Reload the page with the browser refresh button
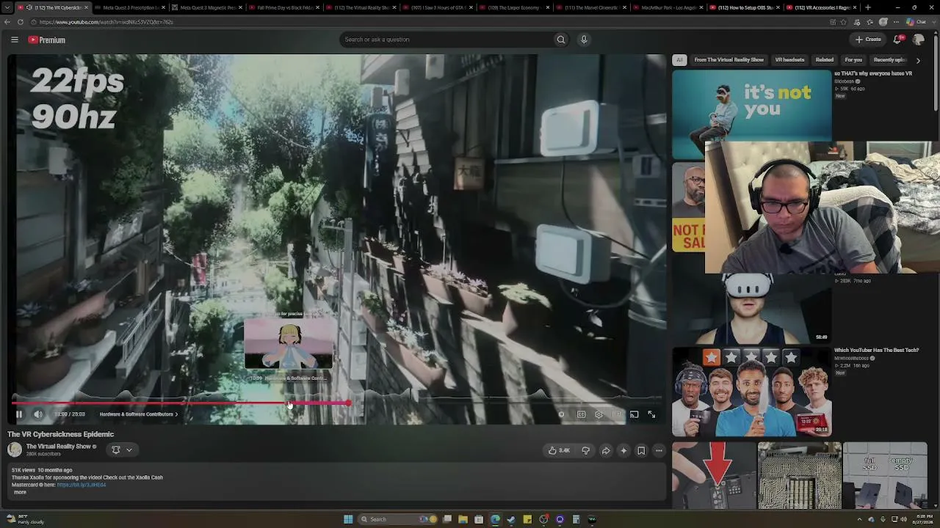 (x=20, y=22)
